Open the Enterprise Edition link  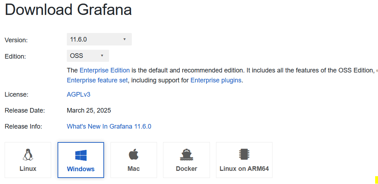[x=104, y=70]
